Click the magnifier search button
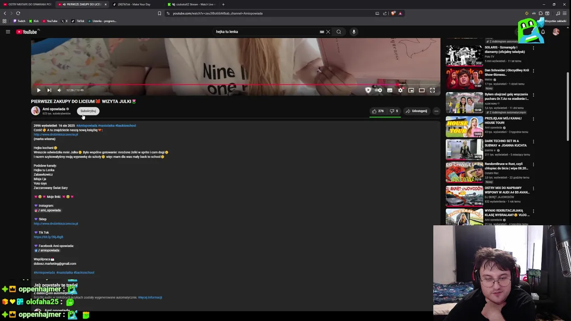The image size is (571, 321). 339,32
